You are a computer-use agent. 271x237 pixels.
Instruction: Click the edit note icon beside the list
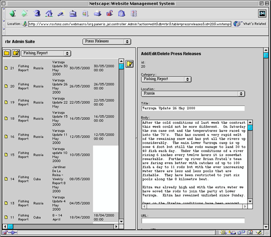point(129,64)
